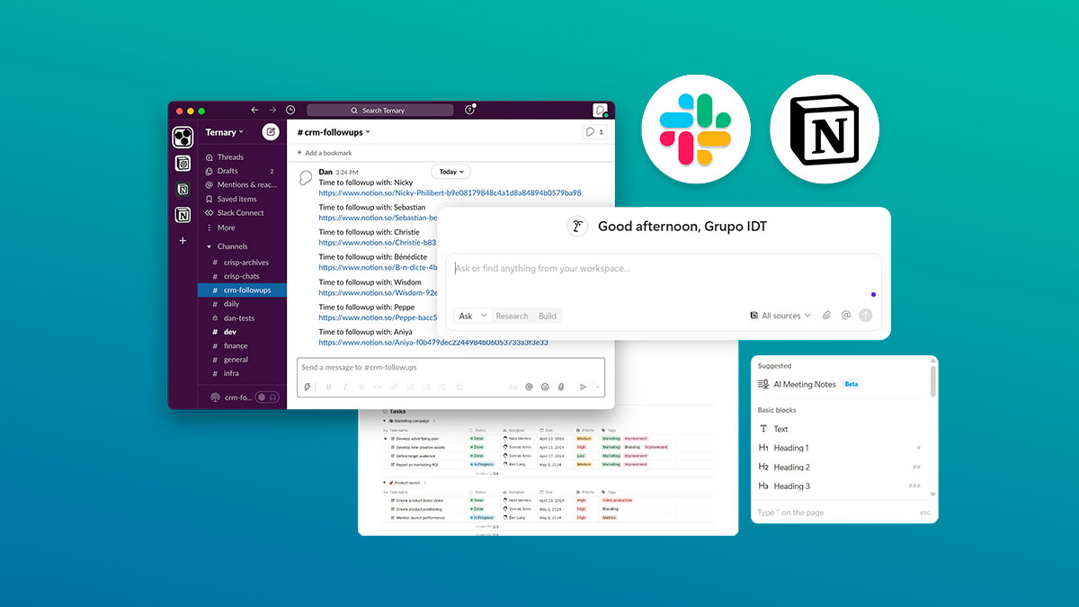Click the Slack help question mark icon
1079x607 pixels.
coord(469,110)
